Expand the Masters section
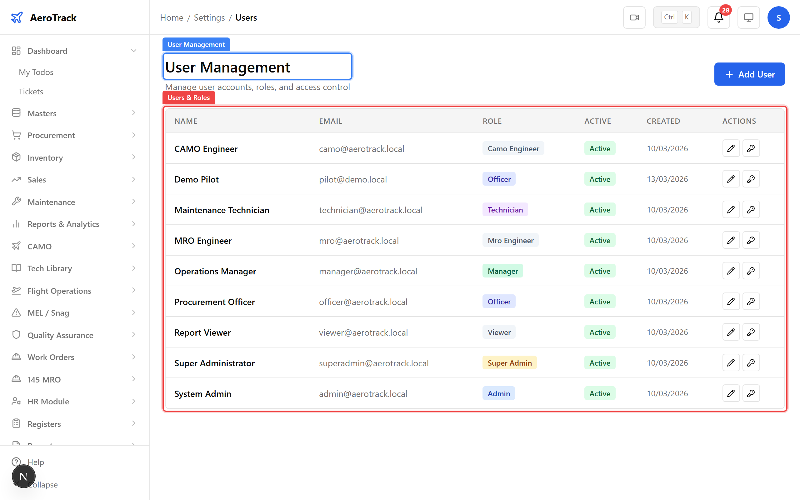800x500 pixels. click(x=42, y=113)
